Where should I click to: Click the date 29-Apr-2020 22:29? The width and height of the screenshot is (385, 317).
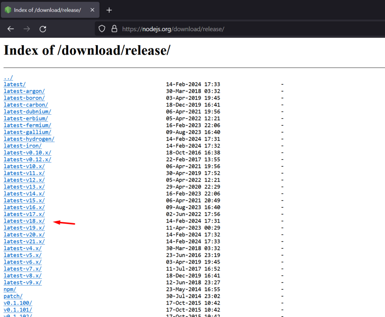coord(193,187)
